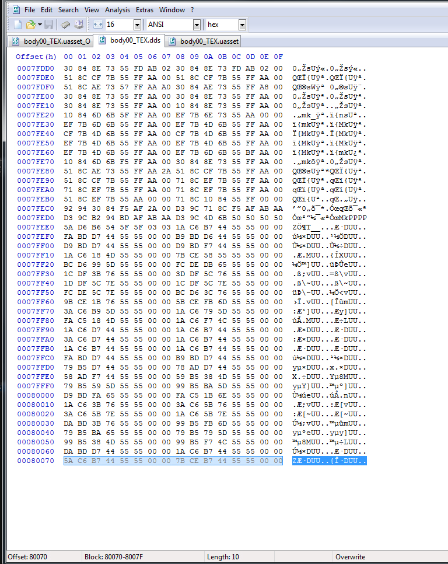Click the HxD application icon in menu bar
Image resolution: width=448 pixels, height=564 pixels.
click(16, 10)
